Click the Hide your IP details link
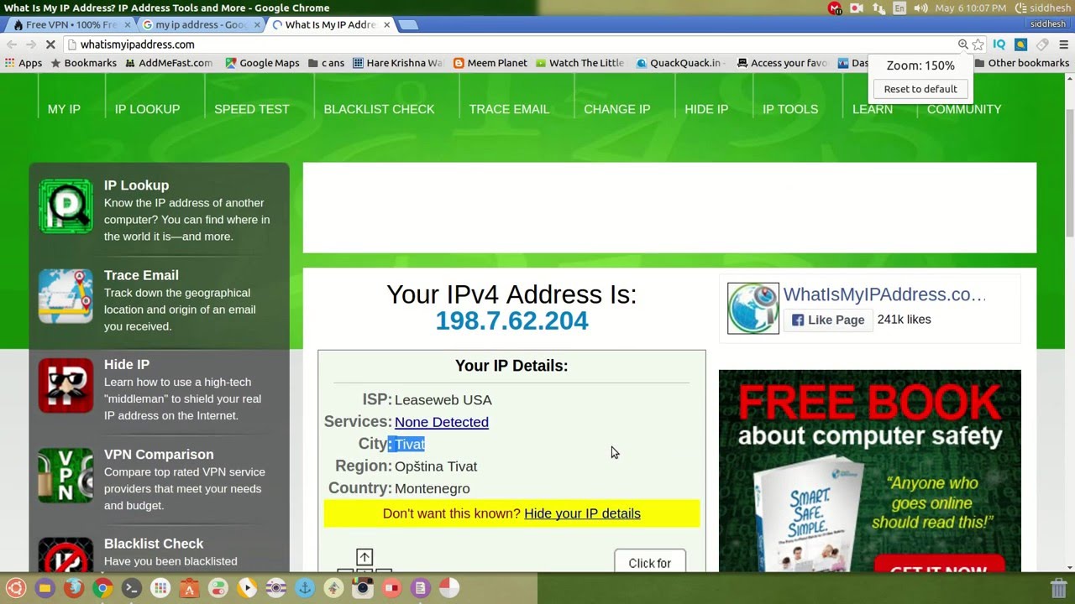 pos(582,513)
